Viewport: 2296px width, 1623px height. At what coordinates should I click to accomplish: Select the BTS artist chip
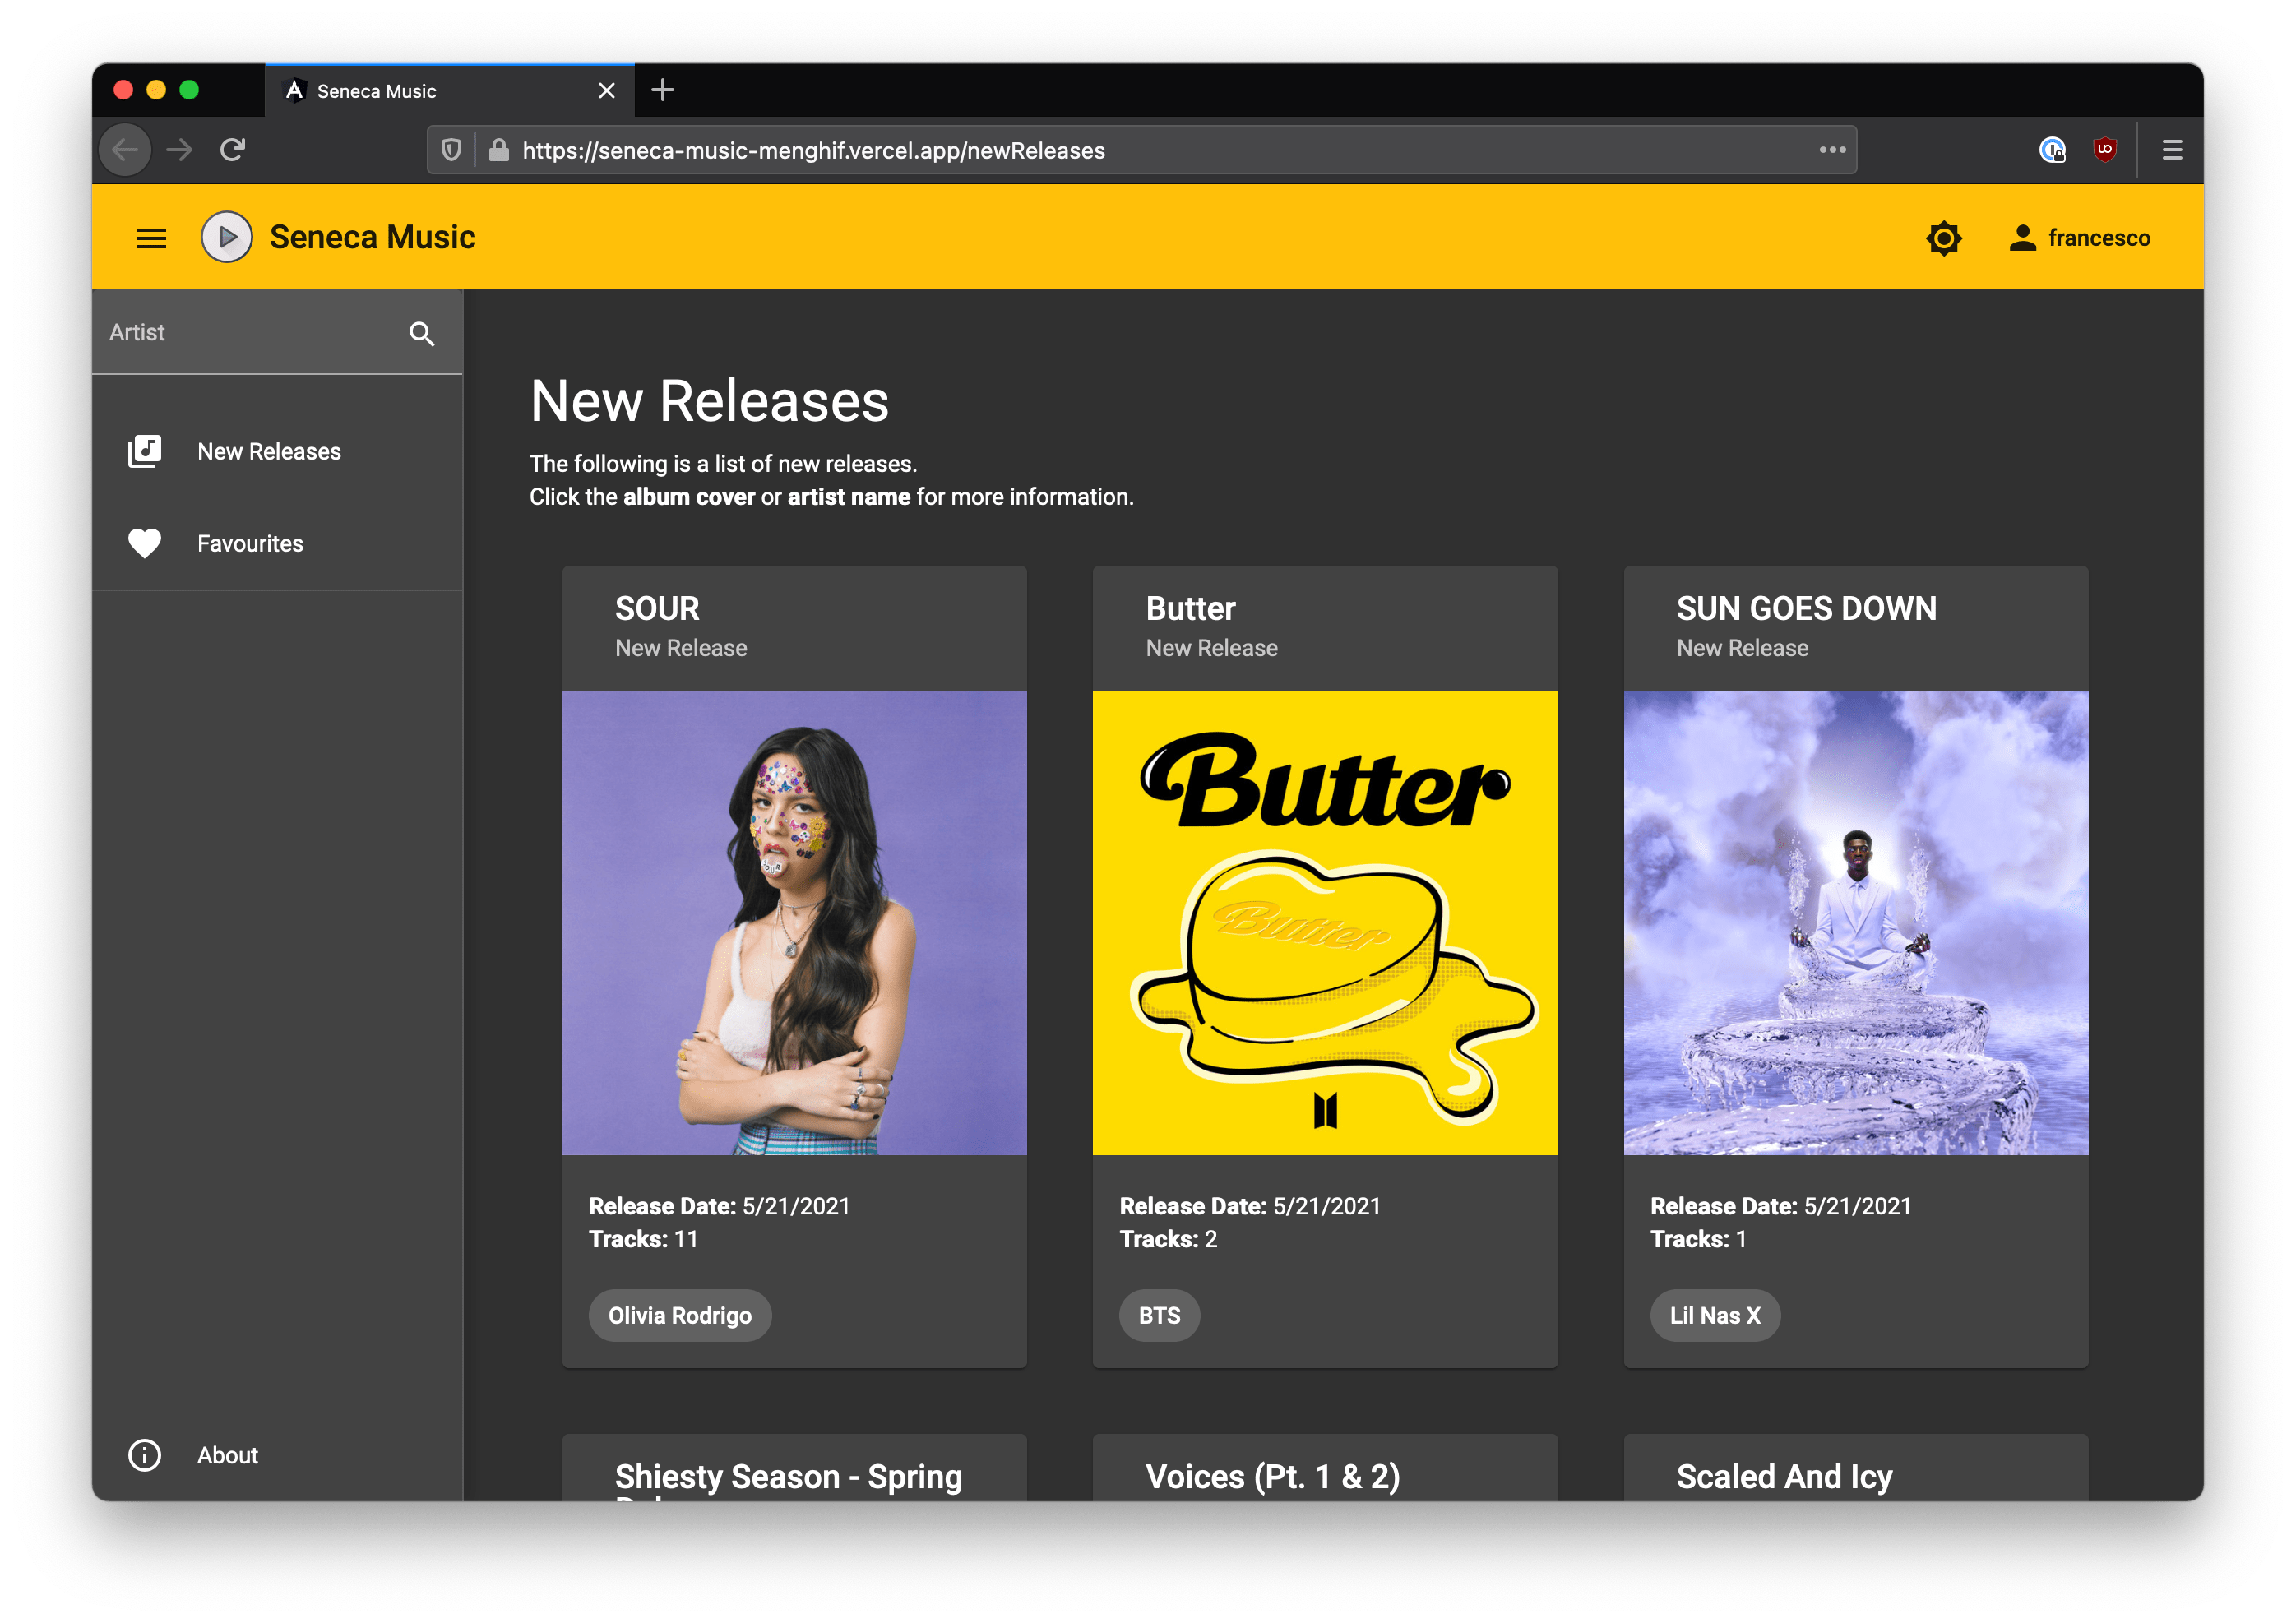point(1159,1316)
